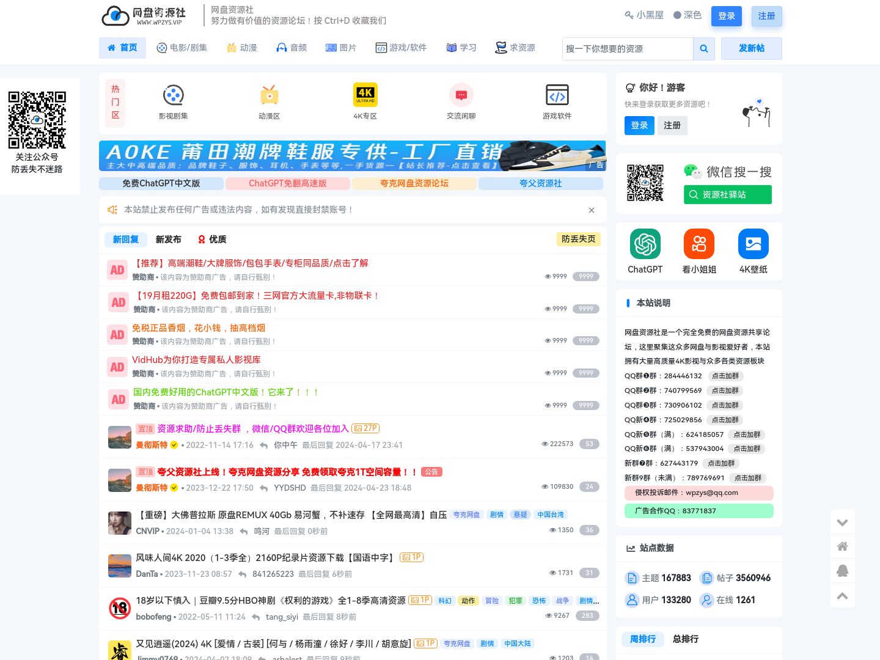880x660 pixels.
Task: Click the 发新帖 button
Action: point(752,48)
